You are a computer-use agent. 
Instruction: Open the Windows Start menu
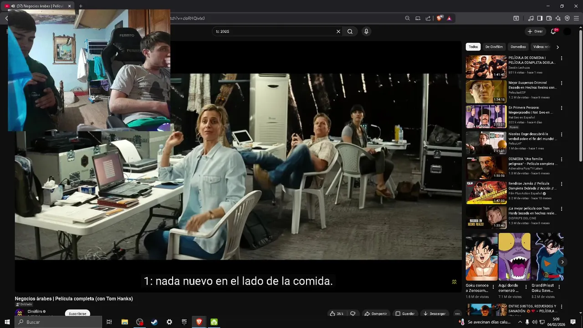click(7, 322)
